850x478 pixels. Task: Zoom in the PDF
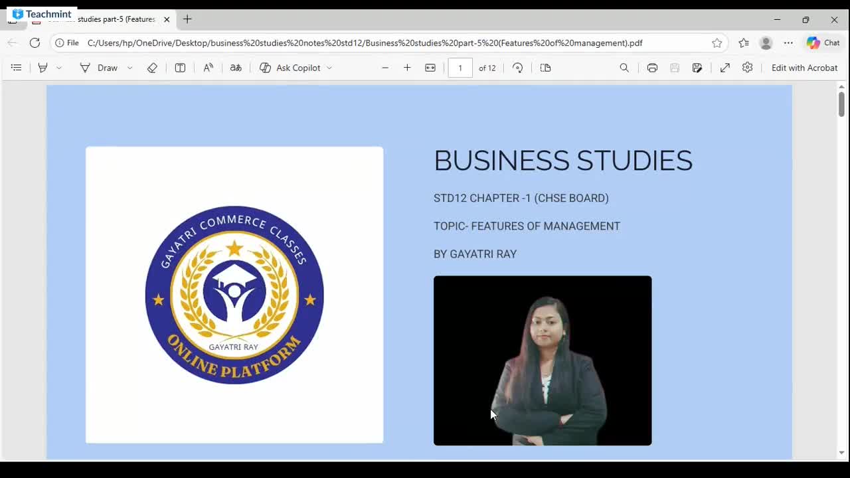(407, 68)
